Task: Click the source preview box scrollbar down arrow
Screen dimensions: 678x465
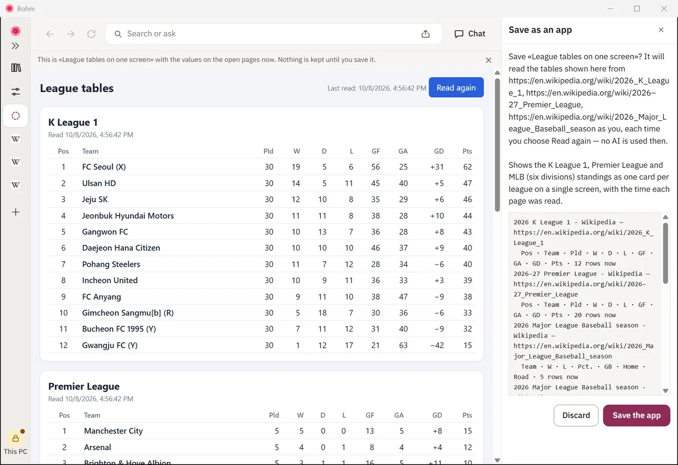Action: (666, 391)
